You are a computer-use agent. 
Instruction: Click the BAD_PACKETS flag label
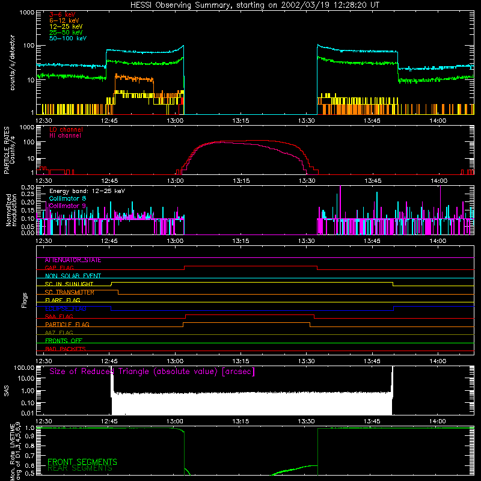(66, 349)
